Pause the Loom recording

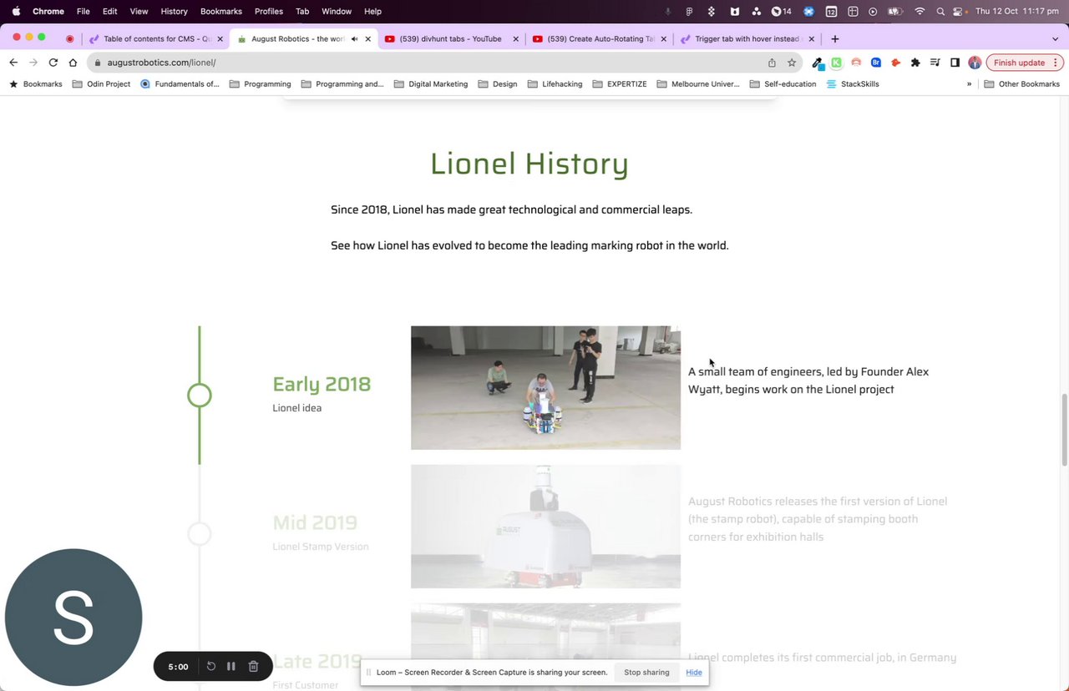coord(231,666)
